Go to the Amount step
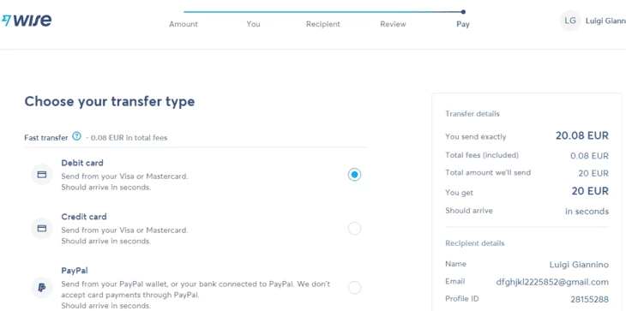Screen dimensions: 626x311 click(x=184, y=24)
